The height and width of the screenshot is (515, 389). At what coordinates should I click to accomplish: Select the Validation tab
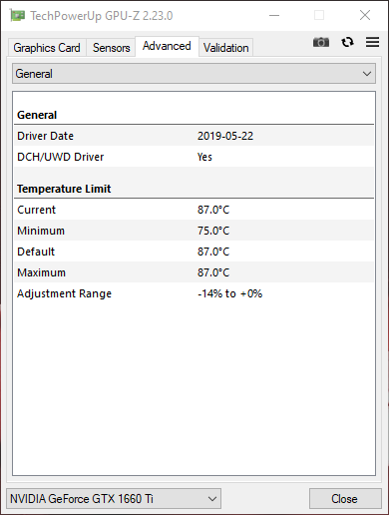click(x=225, y=48)
